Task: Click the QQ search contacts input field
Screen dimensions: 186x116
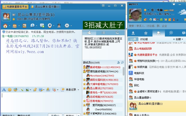Action: coord(156,26)
